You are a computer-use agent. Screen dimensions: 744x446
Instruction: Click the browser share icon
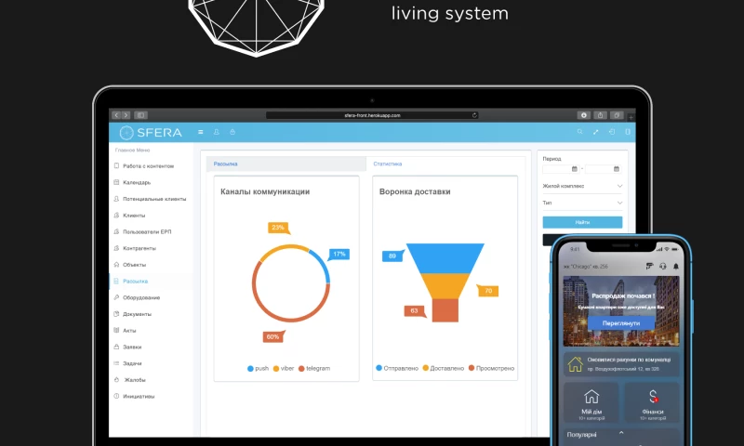click(x=600, y=115)
